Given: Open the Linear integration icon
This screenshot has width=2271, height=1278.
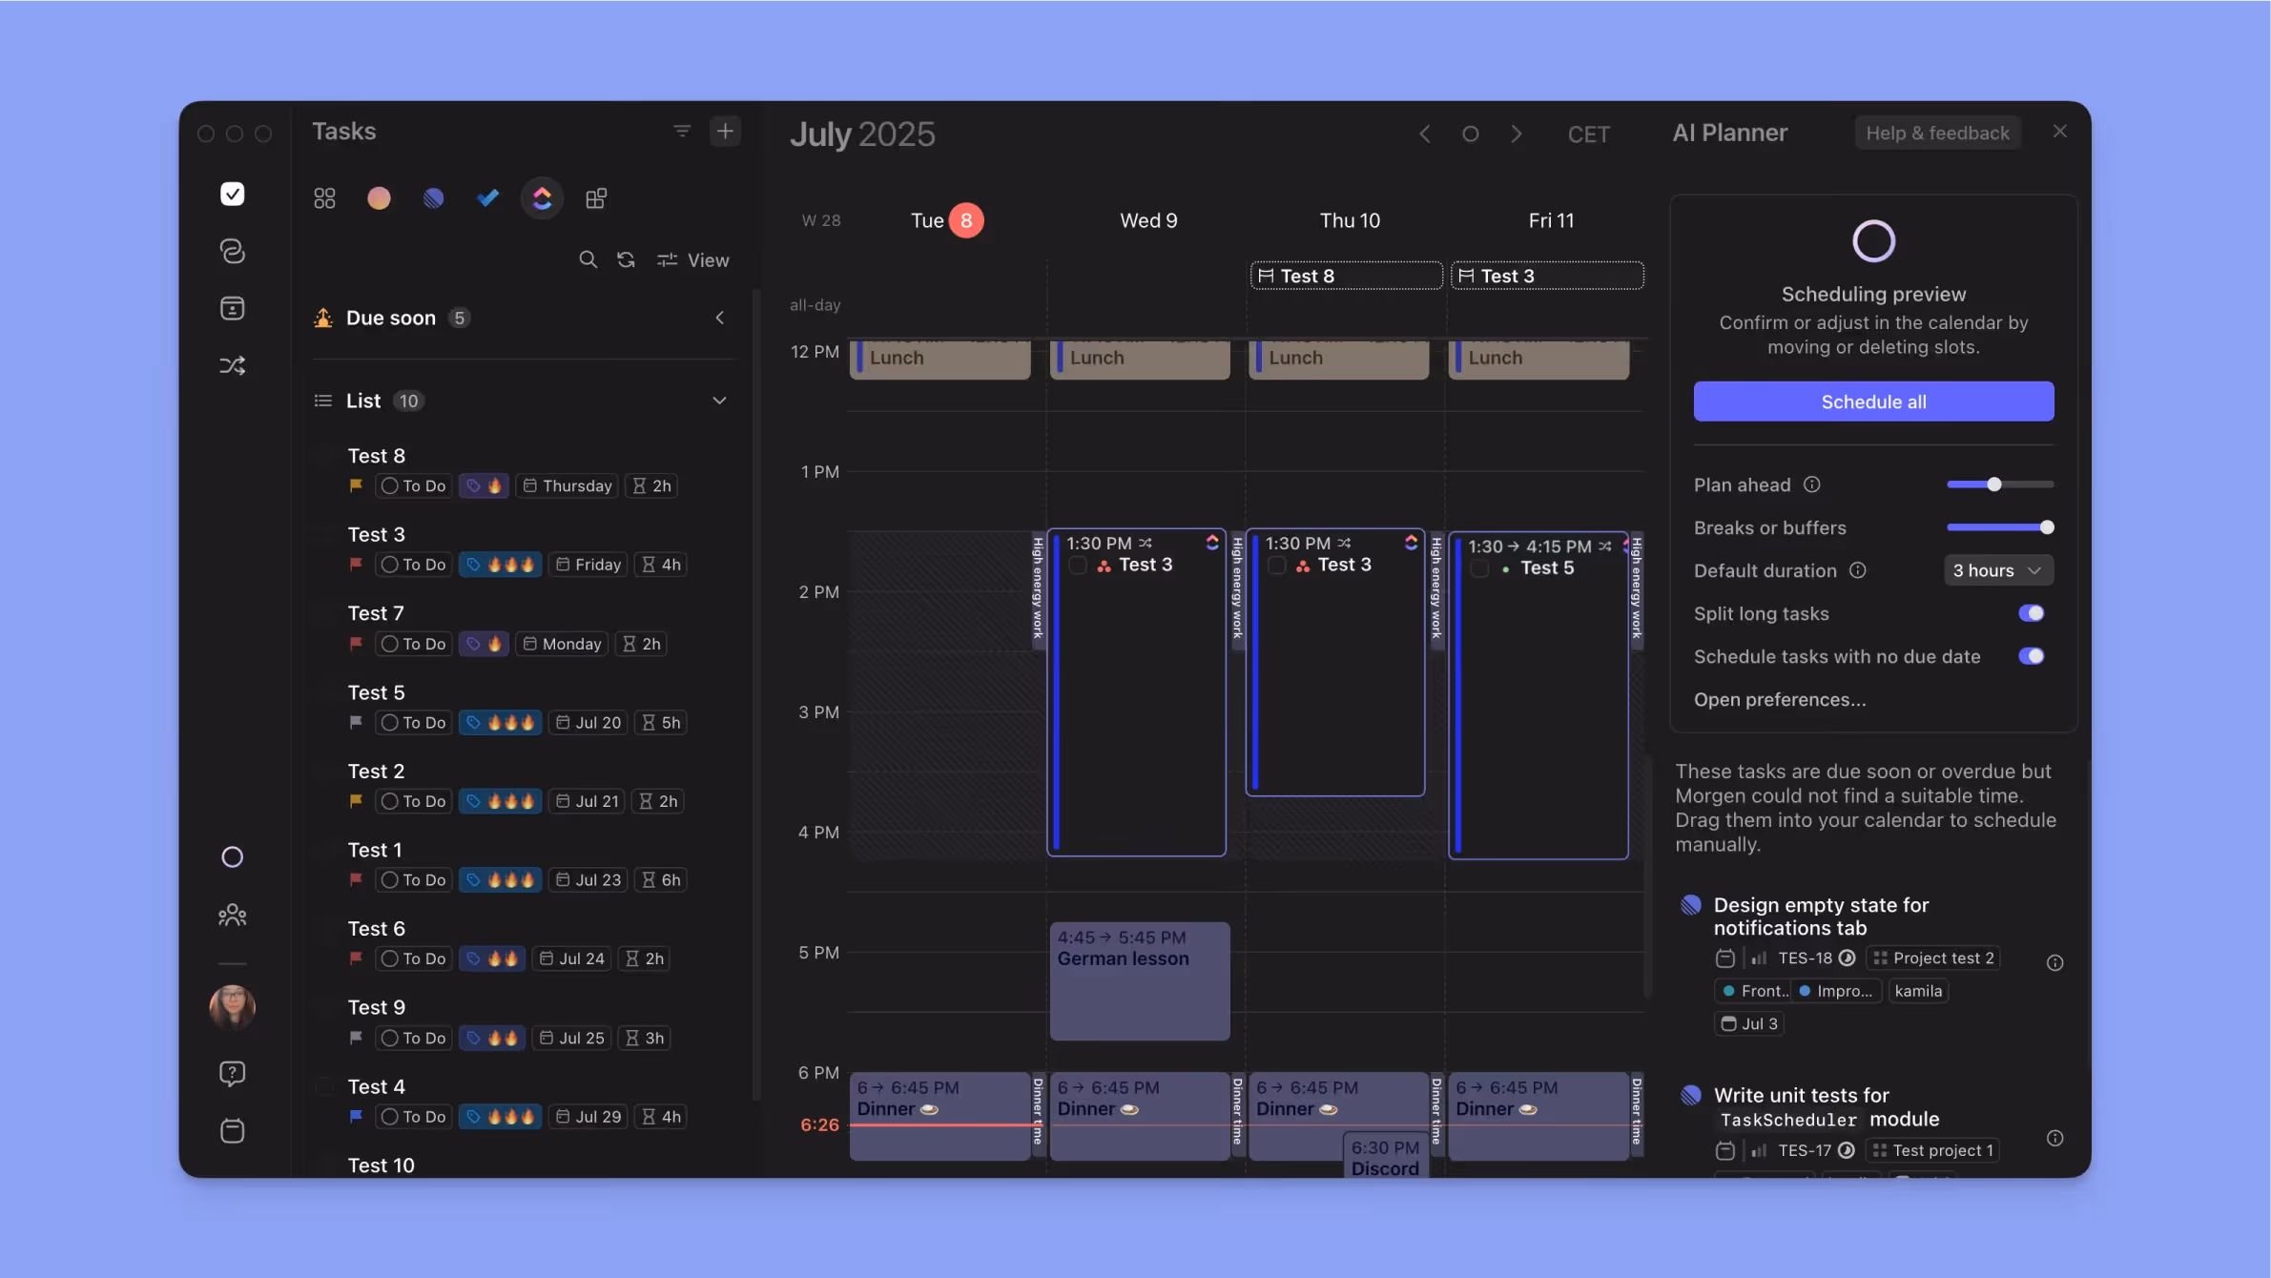Looking at the screenshot, I should tap(433, 198).
